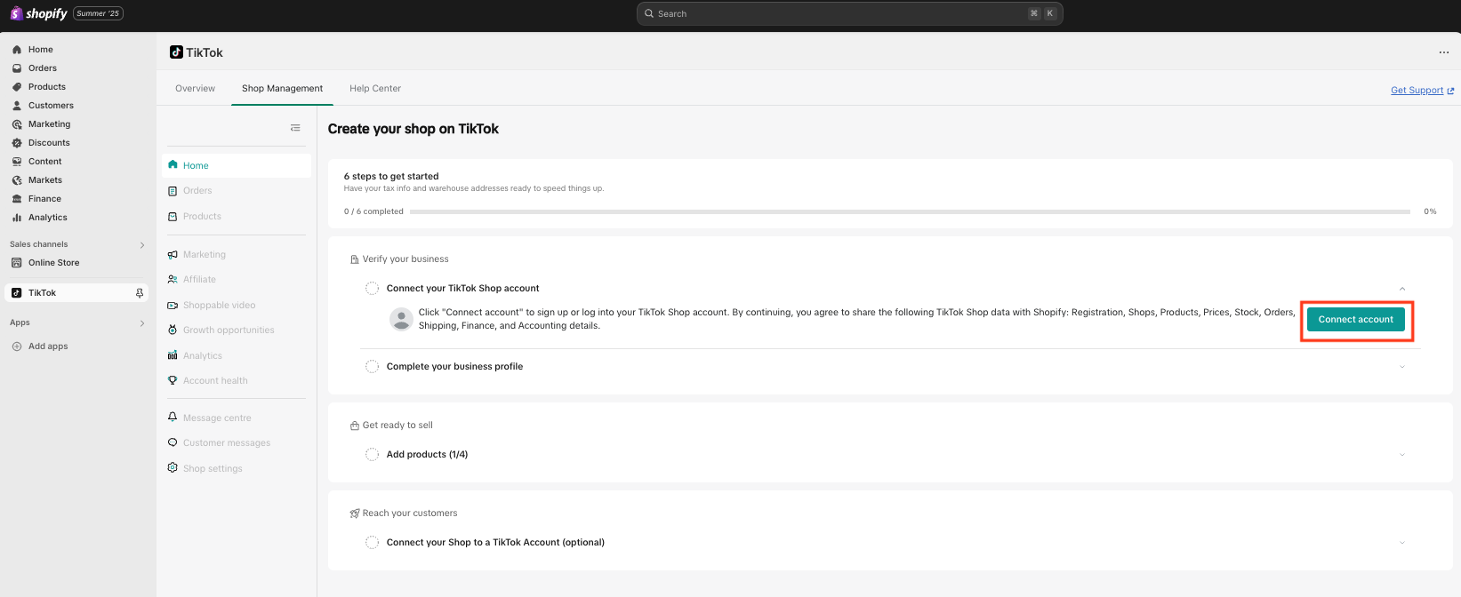Open the Help Center tab
This screenshot has width=1461, height=597.
pyautogui.click(x=375, y=89)
